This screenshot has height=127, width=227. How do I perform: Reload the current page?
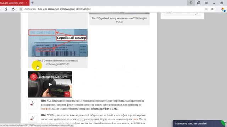point(13,9)
